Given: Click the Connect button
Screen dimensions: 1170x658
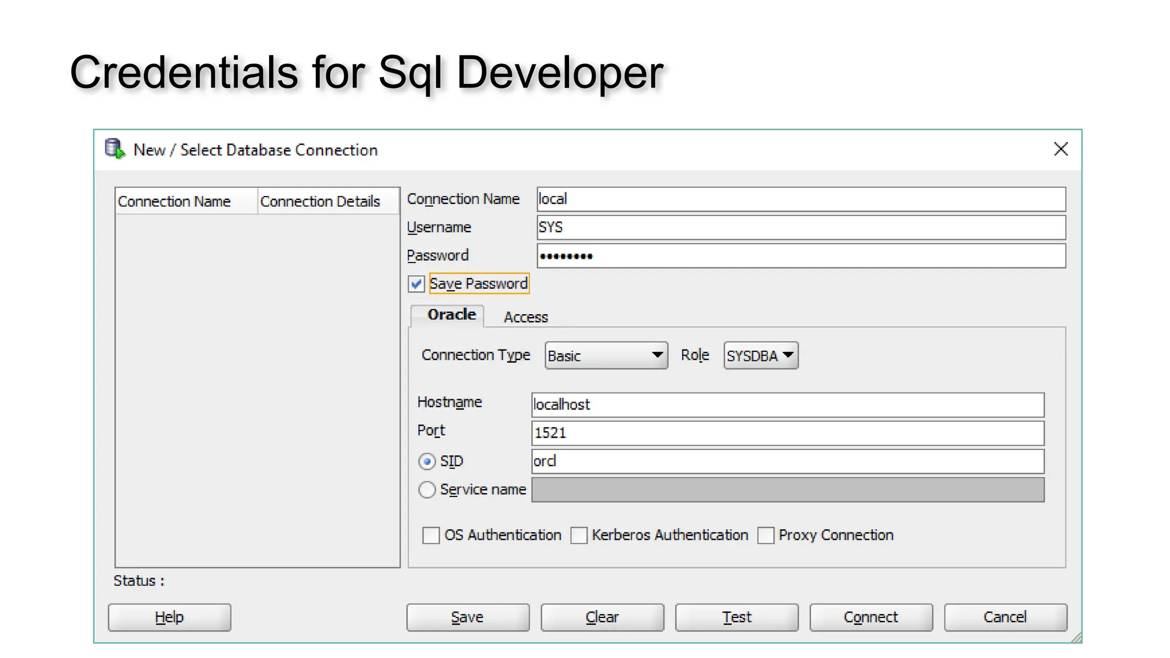Looking at the screenshot, I should [871, 617].
